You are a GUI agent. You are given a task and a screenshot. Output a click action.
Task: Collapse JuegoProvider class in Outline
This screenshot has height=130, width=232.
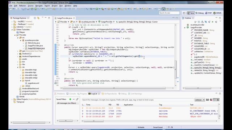(x=185, y=27)
